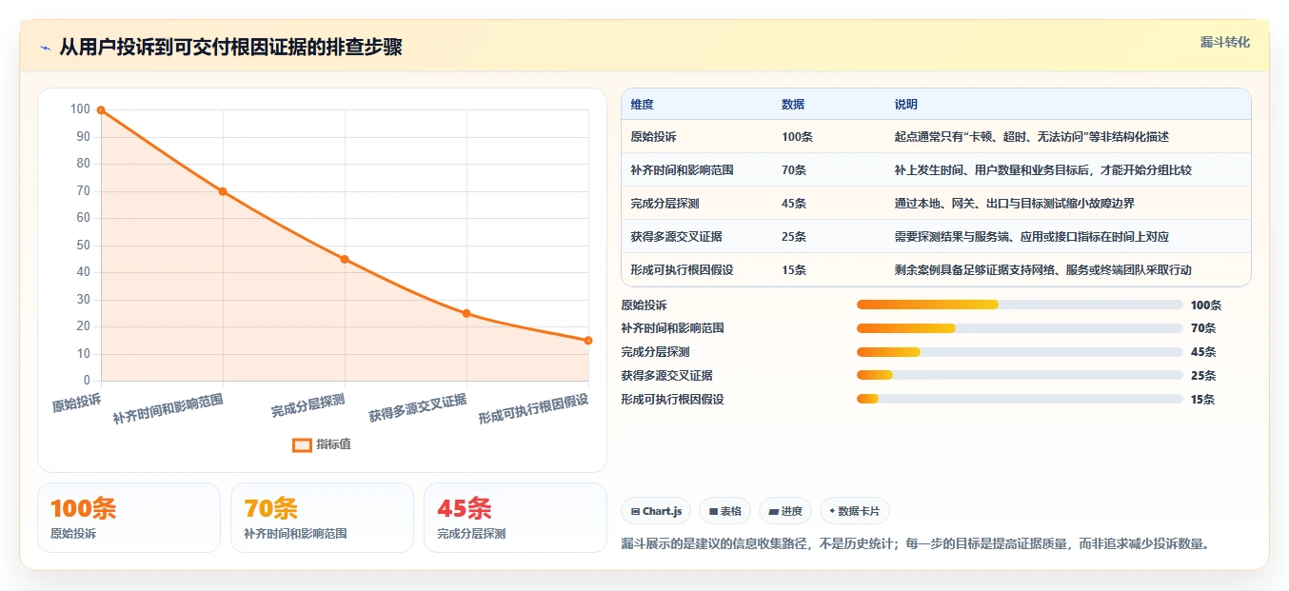Click the description starting with 补上发生时间
This screenshot has width=1289, height=591.
(x=1042, y=170)
